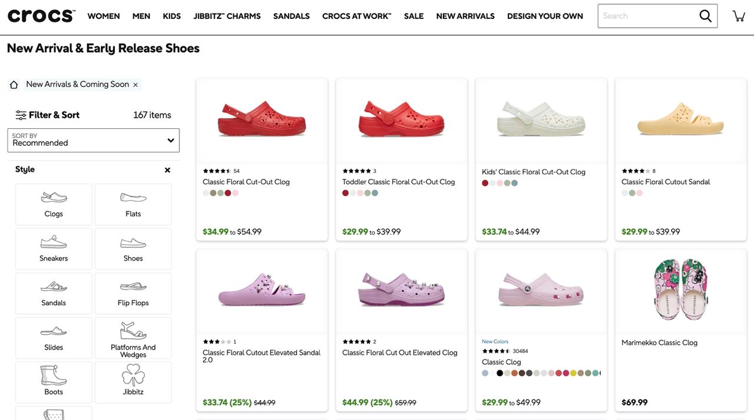Click the Search input field
754x420 pixels.
(645, 16)
